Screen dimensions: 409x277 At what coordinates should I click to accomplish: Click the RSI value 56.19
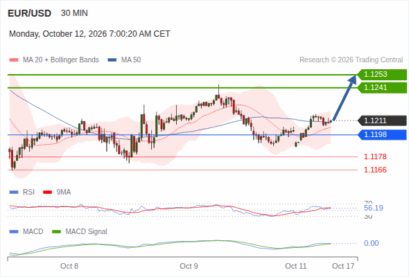(x=374, y=208)
